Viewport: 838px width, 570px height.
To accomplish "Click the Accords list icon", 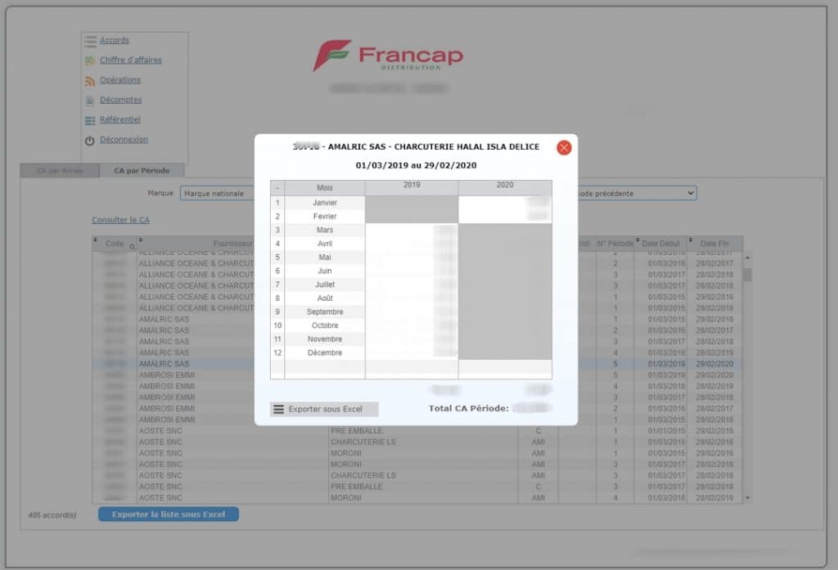I will (90, 40).
